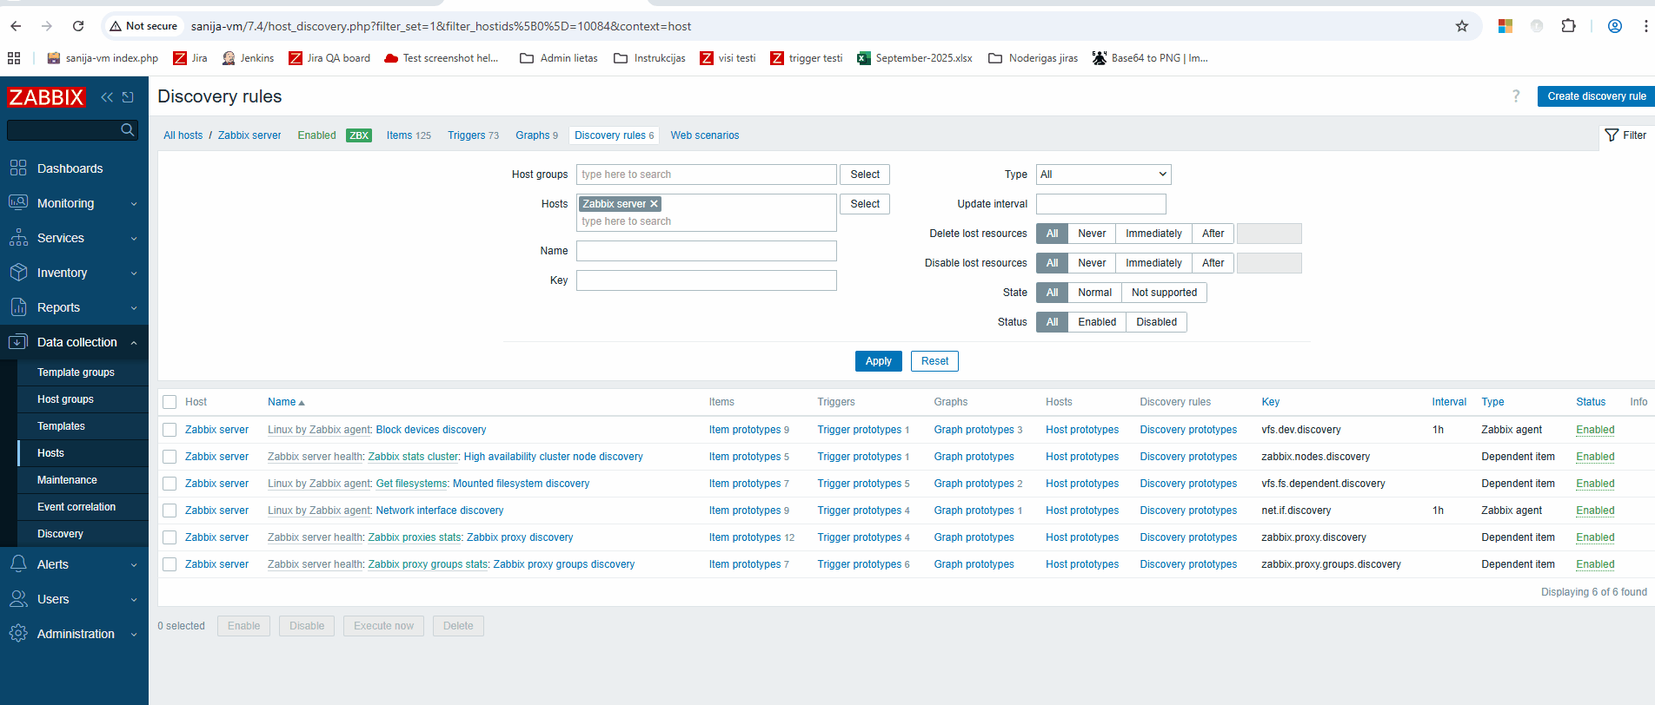Viewport: 1655px width, 705px height.
Task: Click the sidebar search magnifier icon
Action: (128, 129)
